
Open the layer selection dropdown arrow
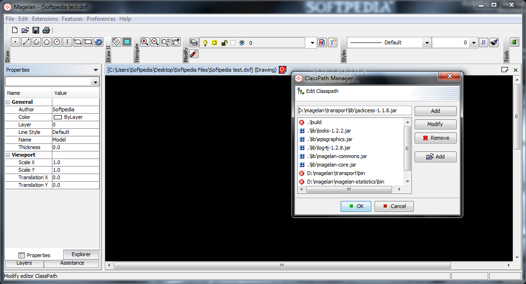[x=312, y=43]
